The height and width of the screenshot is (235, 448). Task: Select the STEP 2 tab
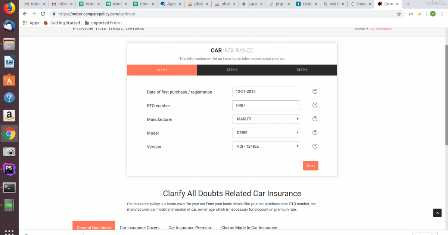tap(232, 70)
